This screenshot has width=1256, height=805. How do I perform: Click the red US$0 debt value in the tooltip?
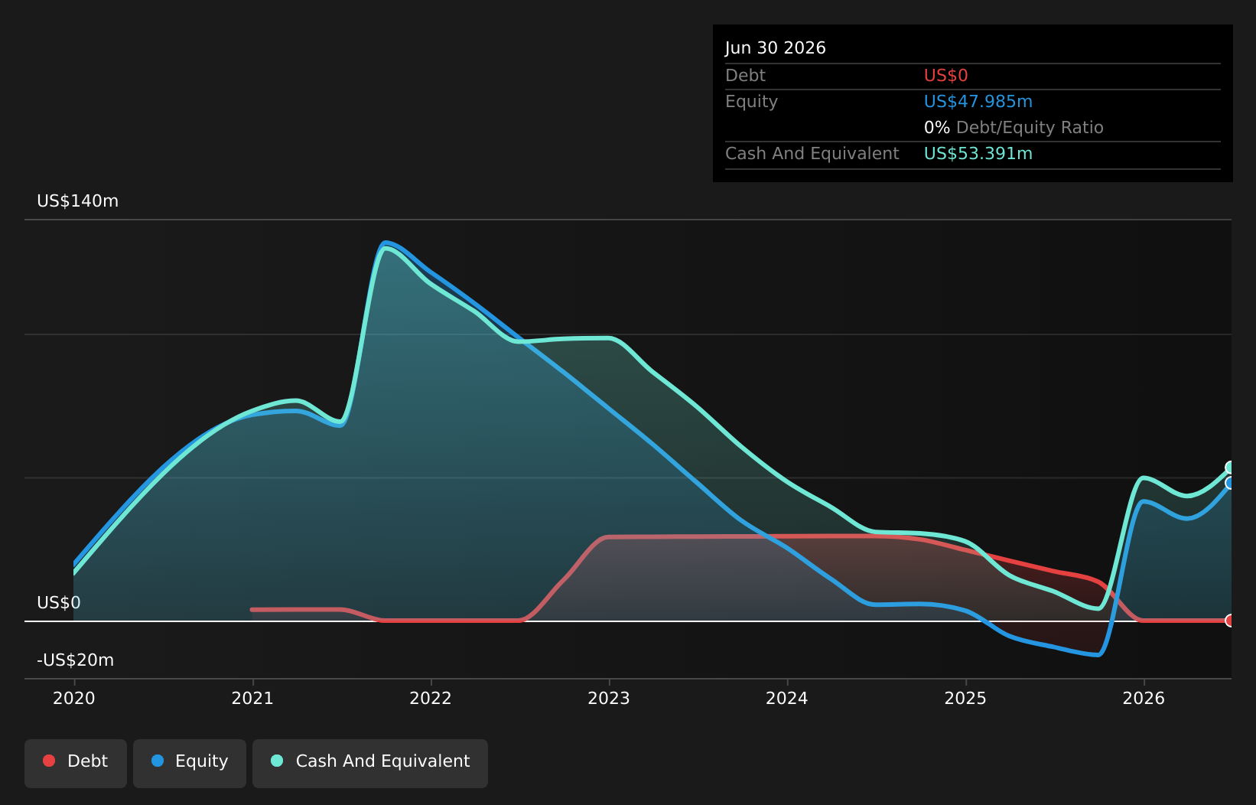click(x=946, y=76)
